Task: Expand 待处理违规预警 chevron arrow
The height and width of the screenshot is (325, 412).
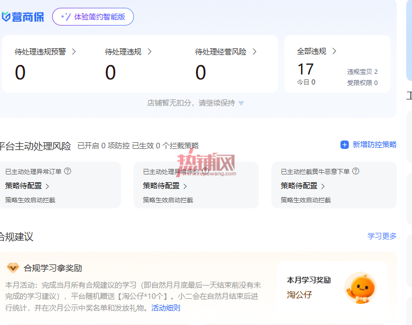Action: point(74,52)
